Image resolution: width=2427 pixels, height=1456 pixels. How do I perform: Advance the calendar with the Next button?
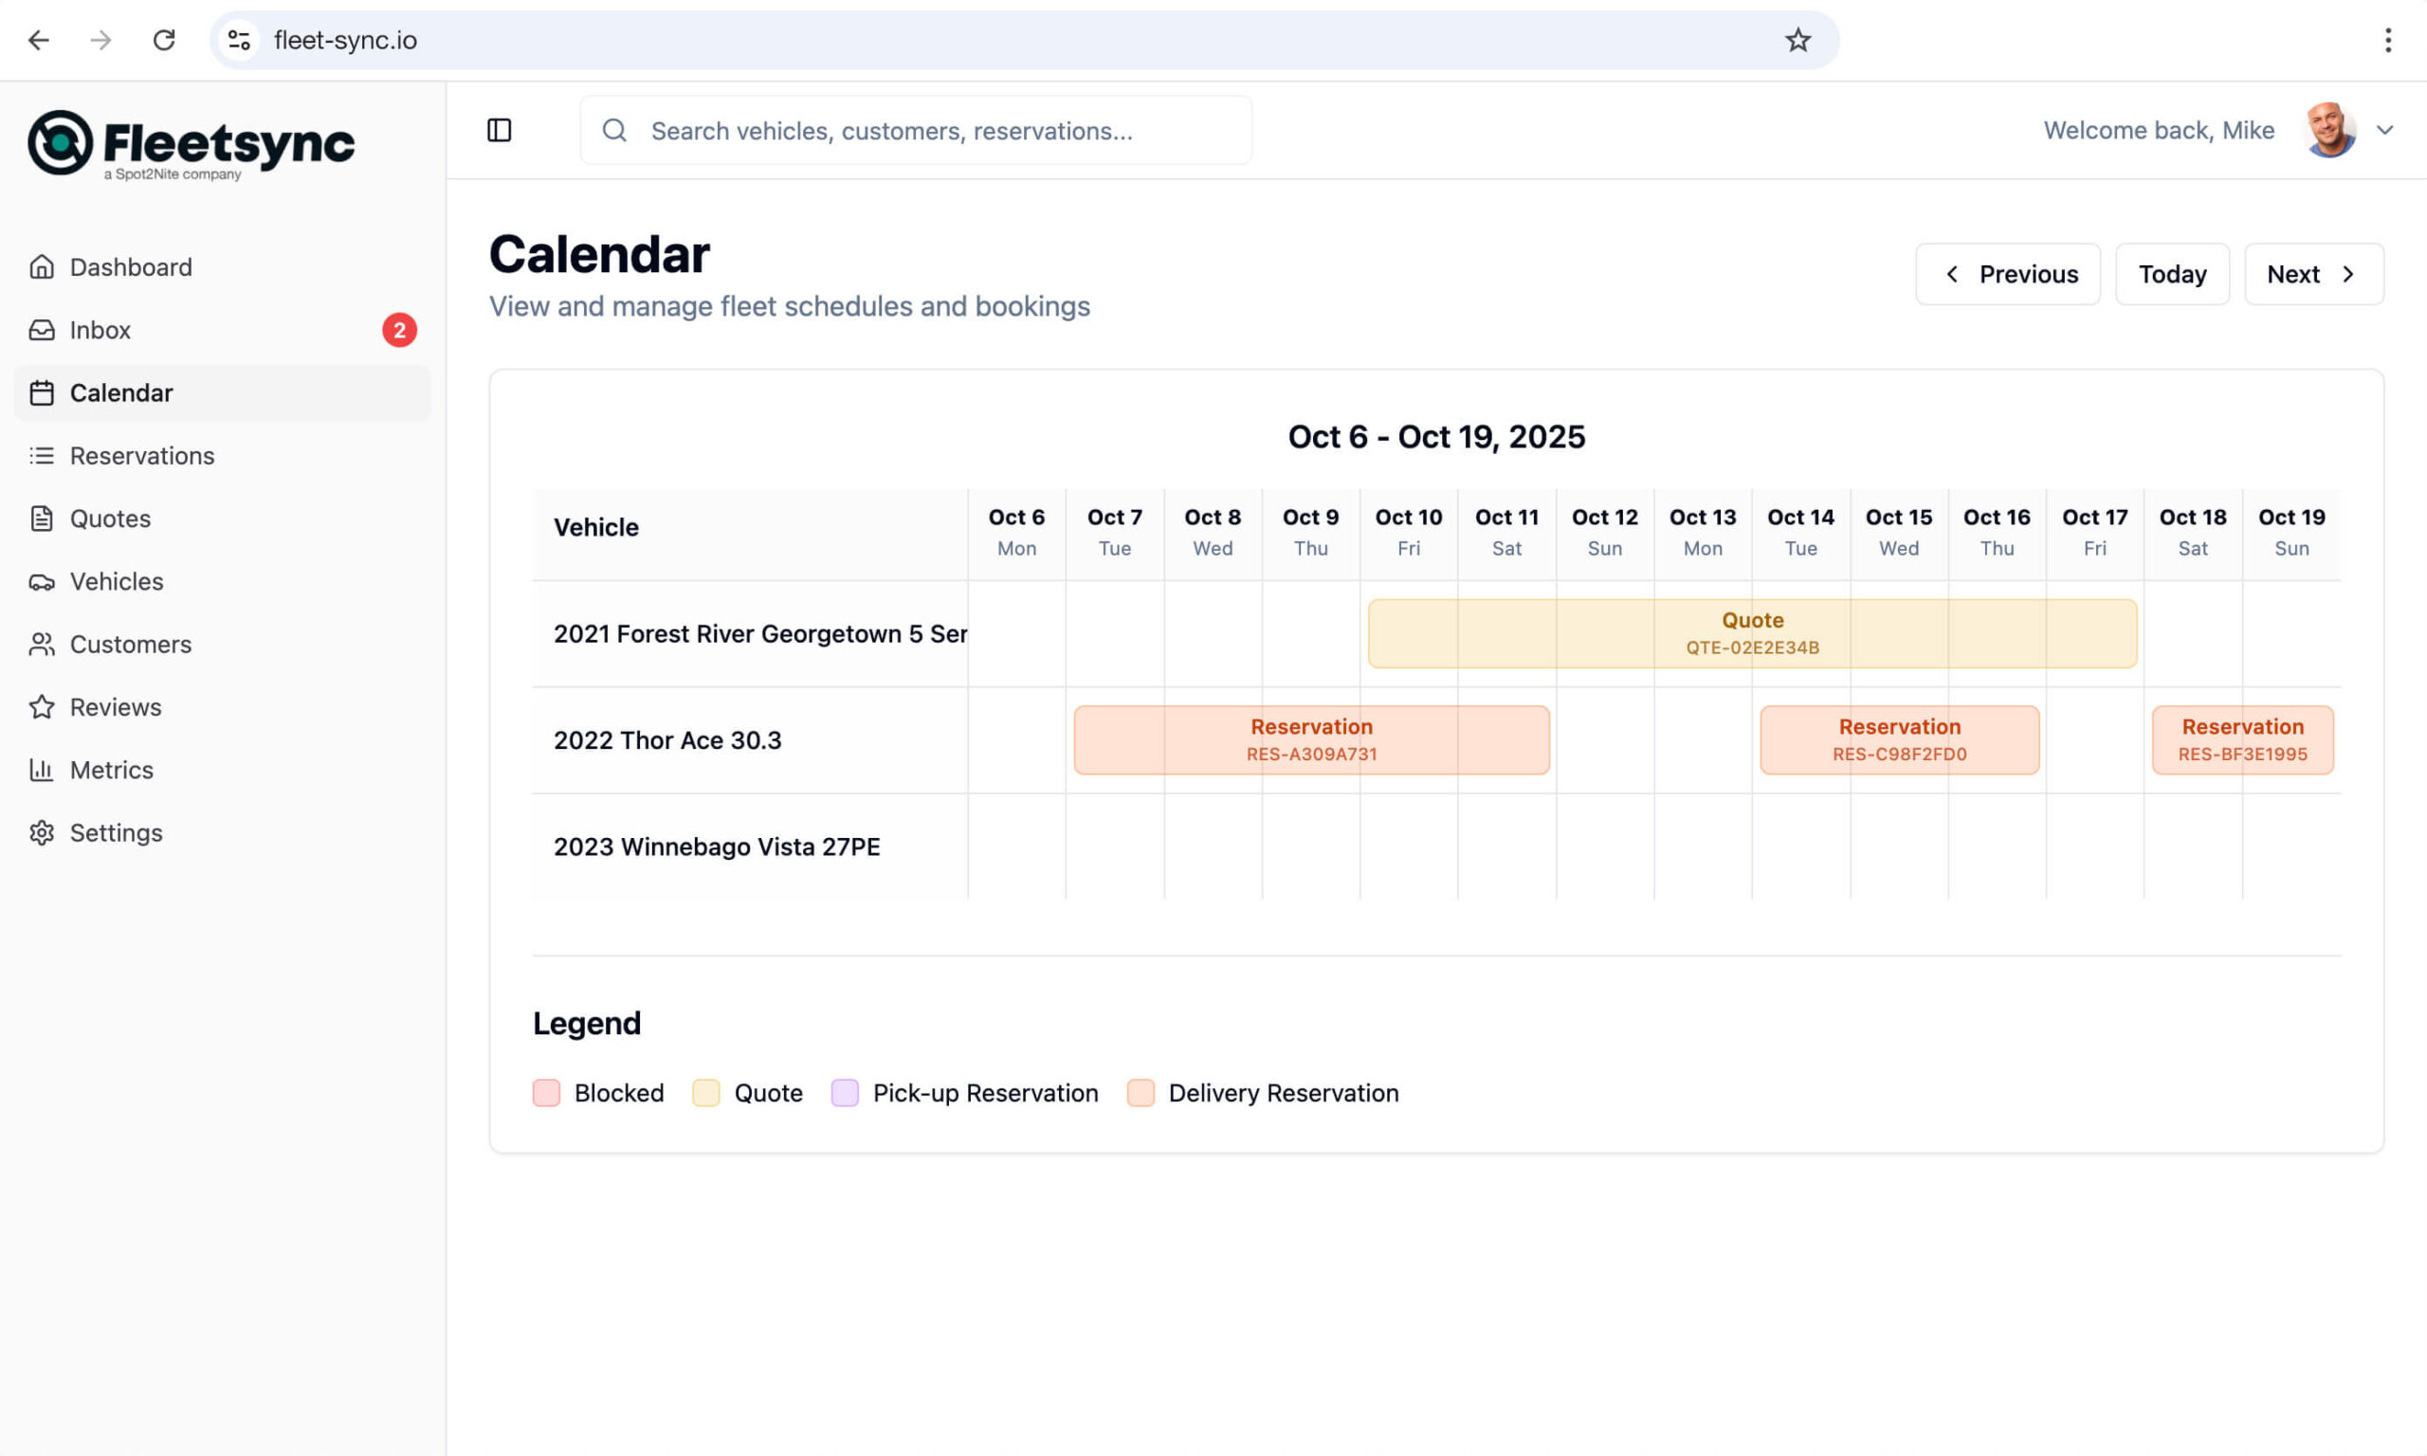(2313, 274)
